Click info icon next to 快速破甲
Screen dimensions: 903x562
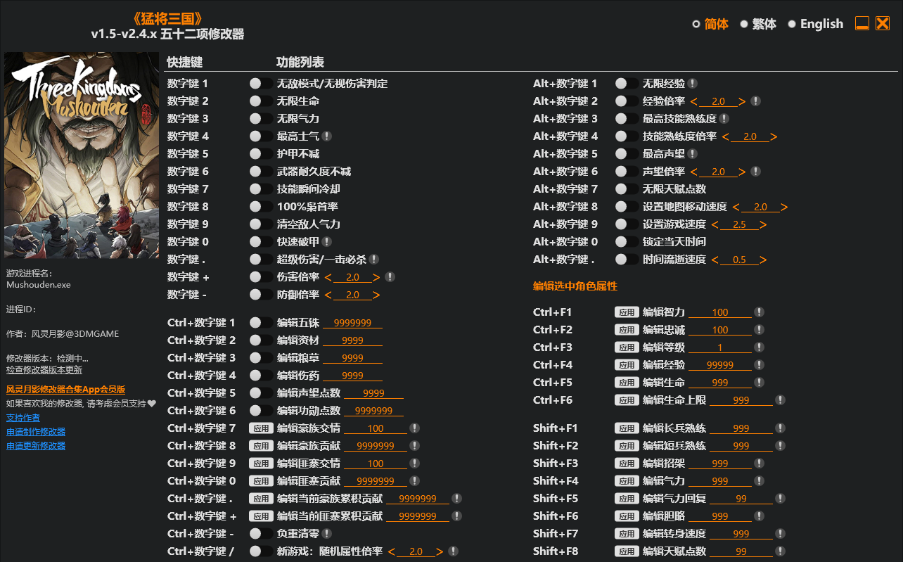tap(327, 242)
